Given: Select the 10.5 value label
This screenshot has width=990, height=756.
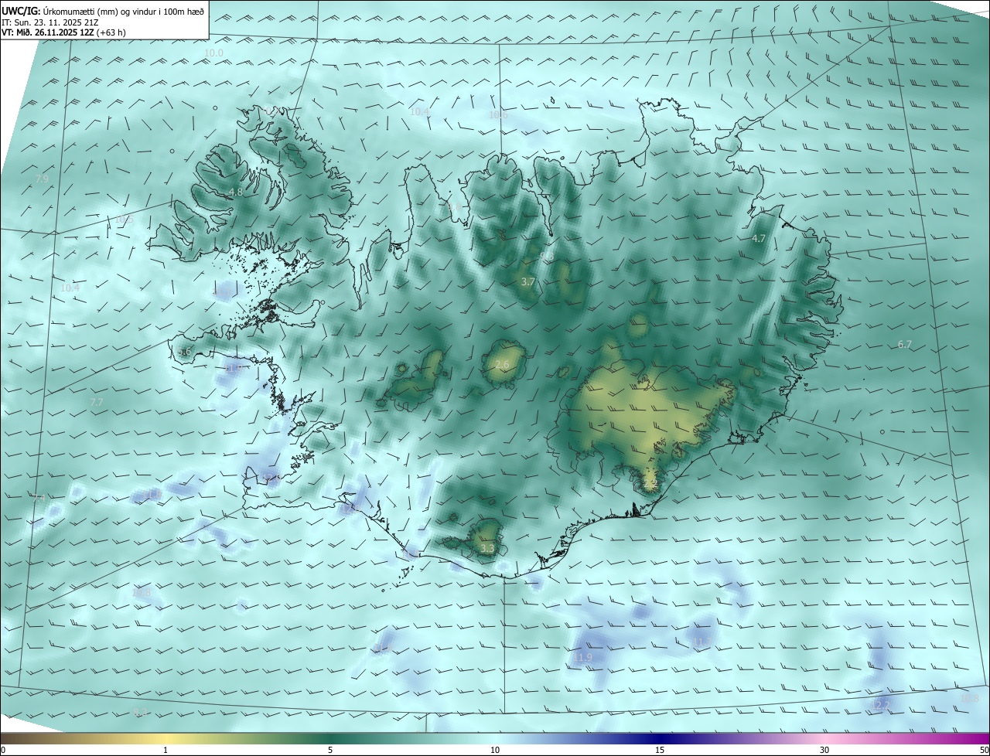Looking at the screenshot, I should tap(124, 220).
